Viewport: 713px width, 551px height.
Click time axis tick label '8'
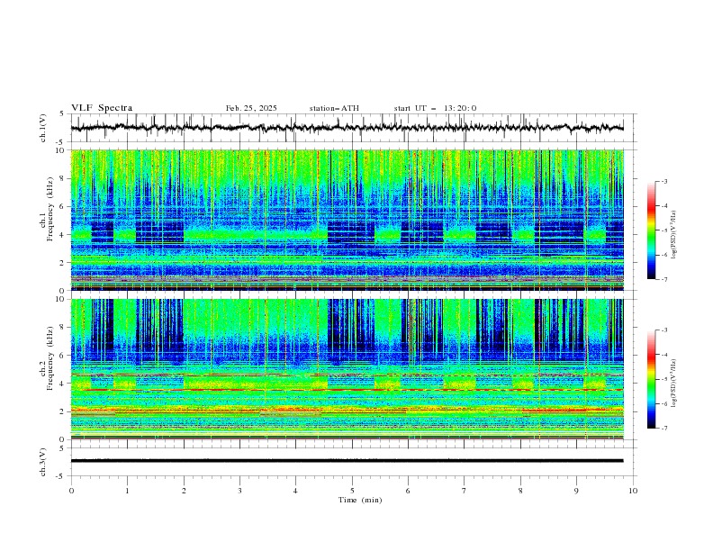coord(520,491)
